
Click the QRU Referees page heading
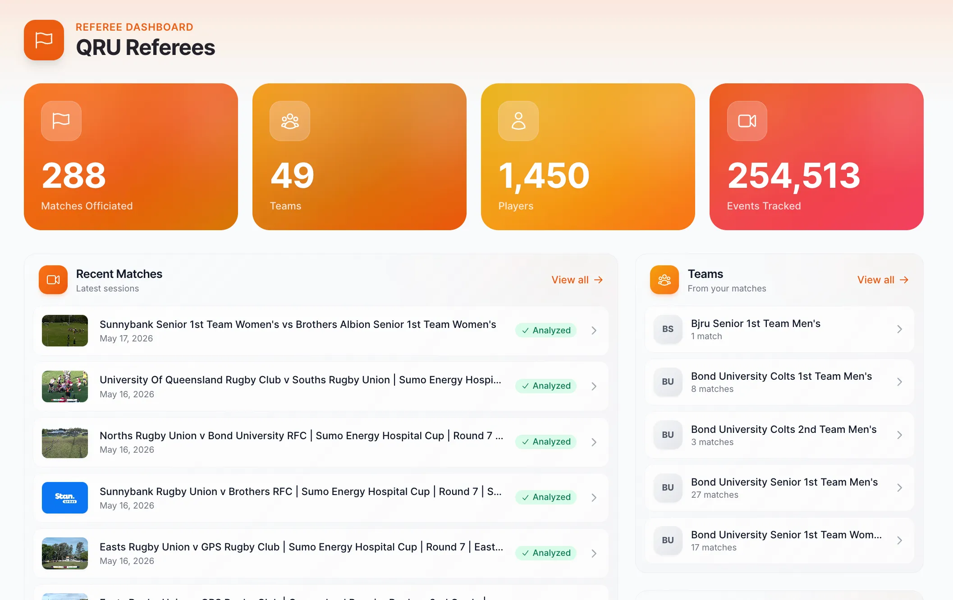click(146, 47)
